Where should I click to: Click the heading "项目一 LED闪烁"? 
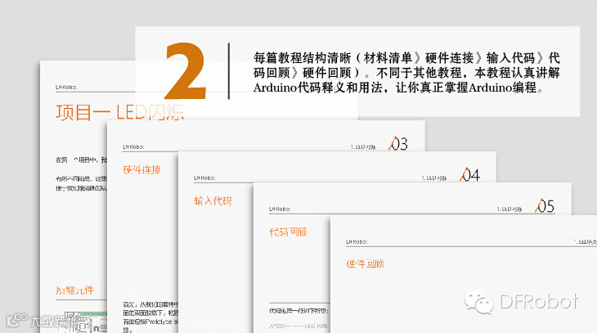[x=120, y=112]
